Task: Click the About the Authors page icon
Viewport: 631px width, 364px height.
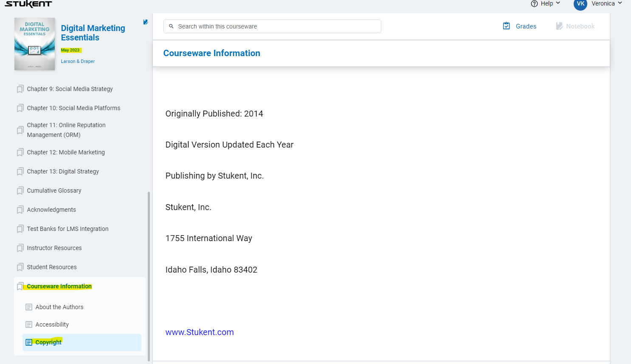Action: point(29,307)
